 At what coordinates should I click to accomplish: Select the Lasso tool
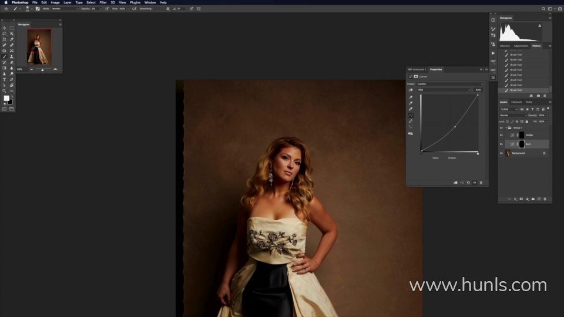[x=4, y=34]
